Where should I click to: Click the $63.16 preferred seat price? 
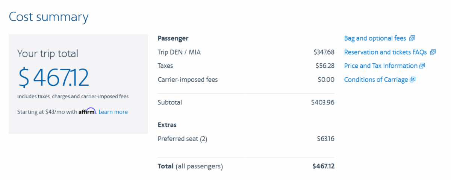click(325, 139)
